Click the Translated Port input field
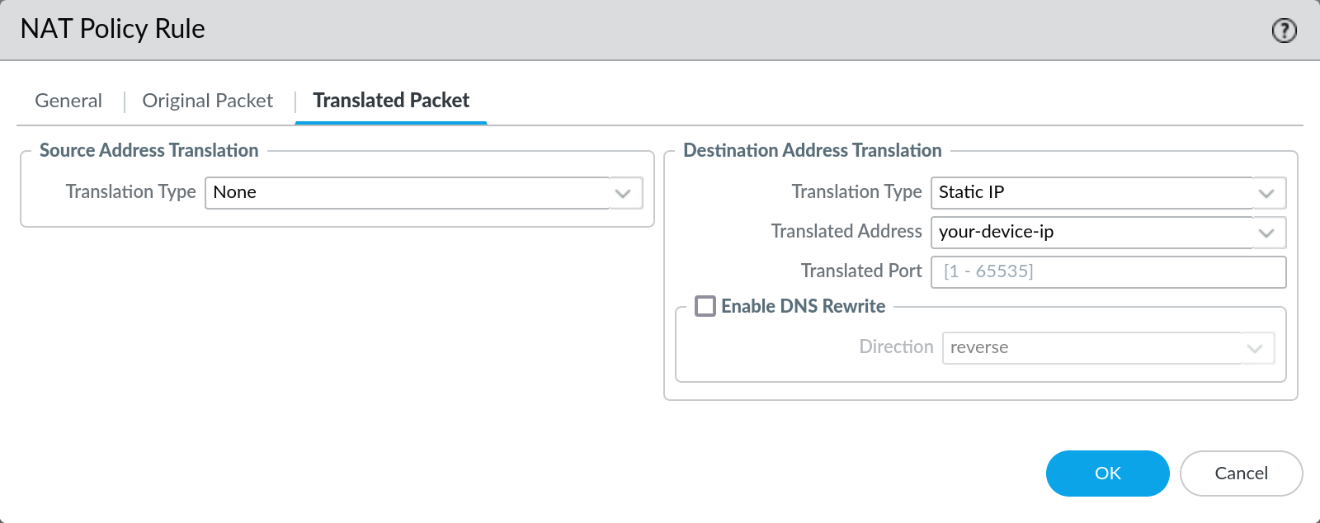Viewport: 1320px width, 523px height. tap(1108, 272)
